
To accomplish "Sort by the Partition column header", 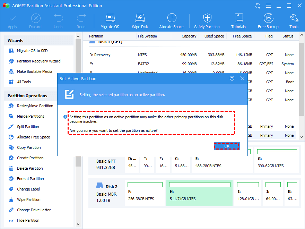I will [x=96, y=36].
